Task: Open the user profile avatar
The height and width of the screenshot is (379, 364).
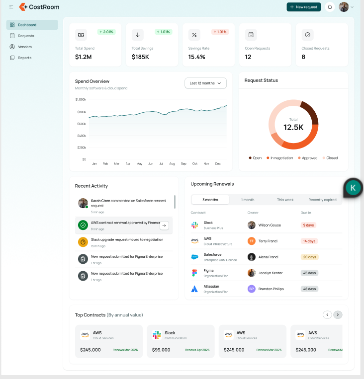Action: point(344,7)
